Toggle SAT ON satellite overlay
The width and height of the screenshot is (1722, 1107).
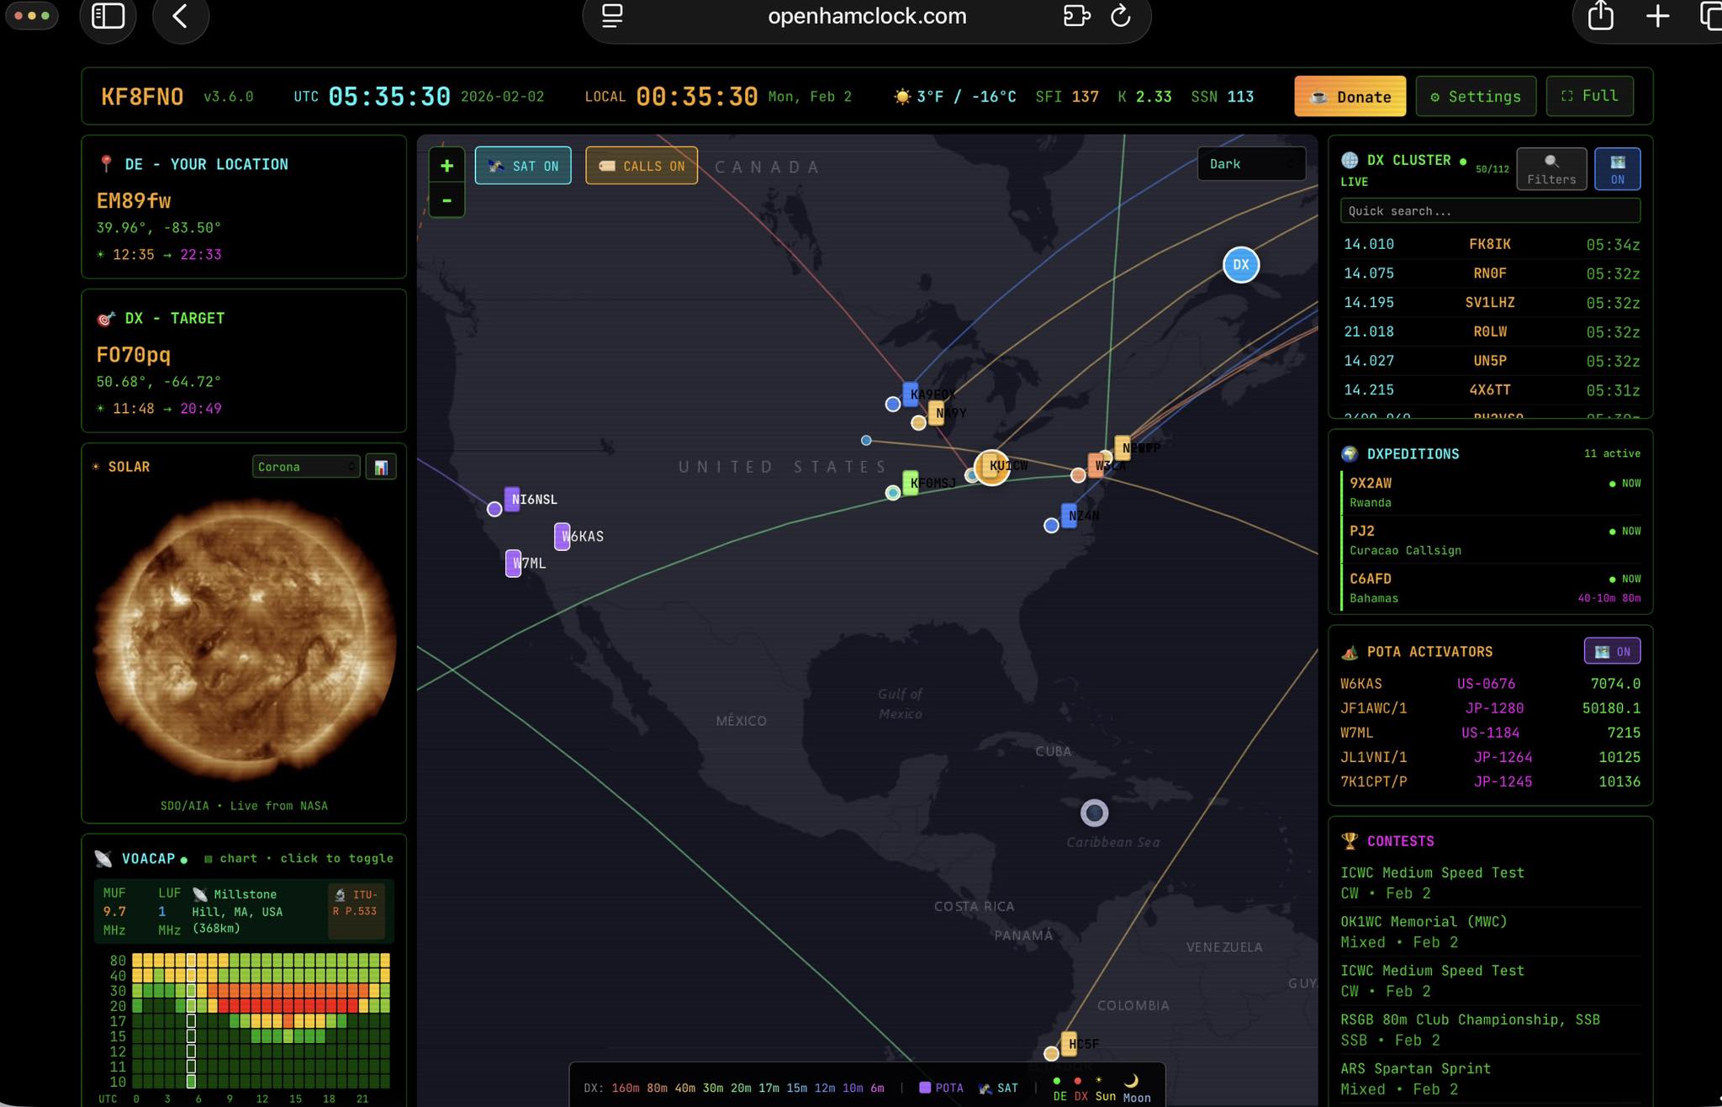click(523, 166)
